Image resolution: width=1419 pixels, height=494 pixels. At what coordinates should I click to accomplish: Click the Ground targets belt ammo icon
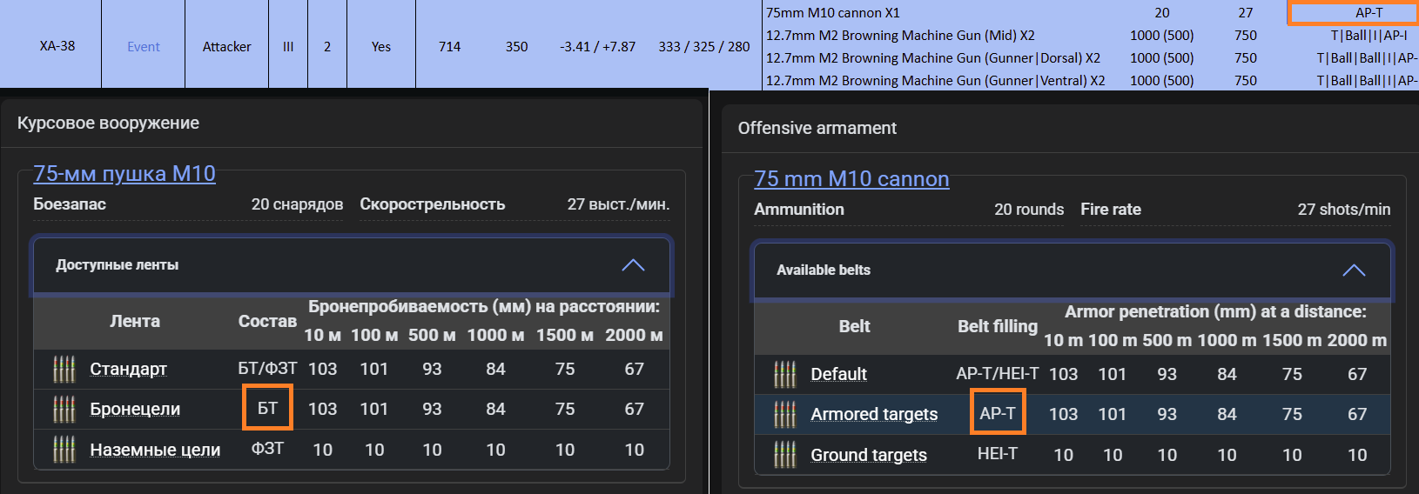coord(785,455)
